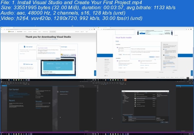Click the document icon beside Get started

(24, 47)
